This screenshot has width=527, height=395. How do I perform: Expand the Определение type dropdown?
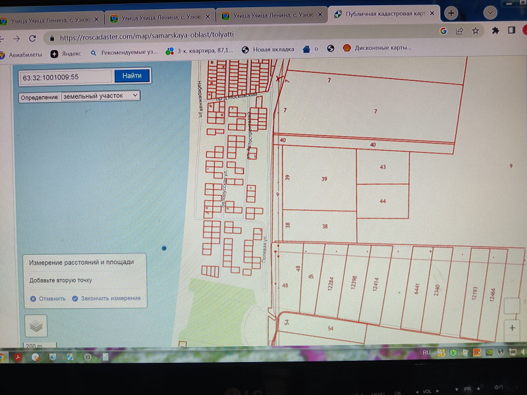(101, 95)
